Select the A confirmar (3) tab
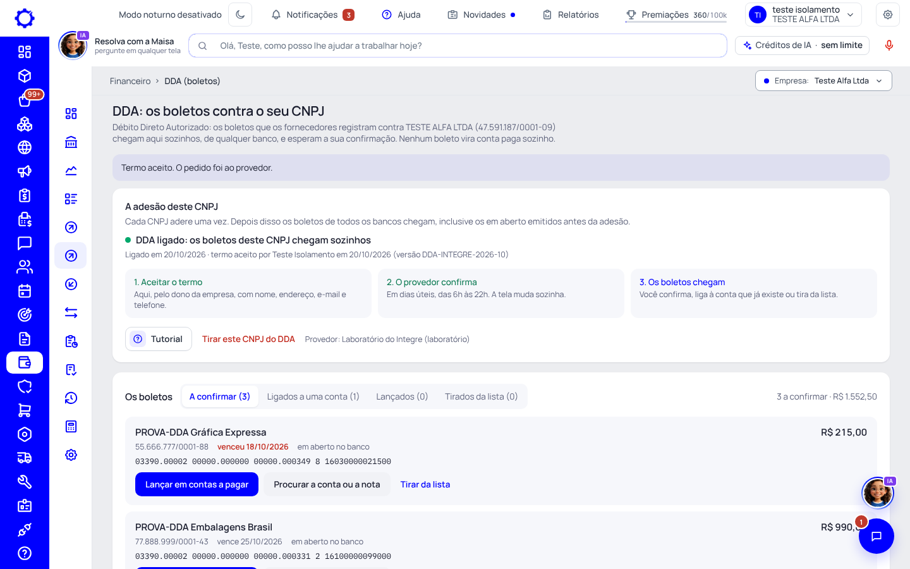 click(x=220, y=396)
